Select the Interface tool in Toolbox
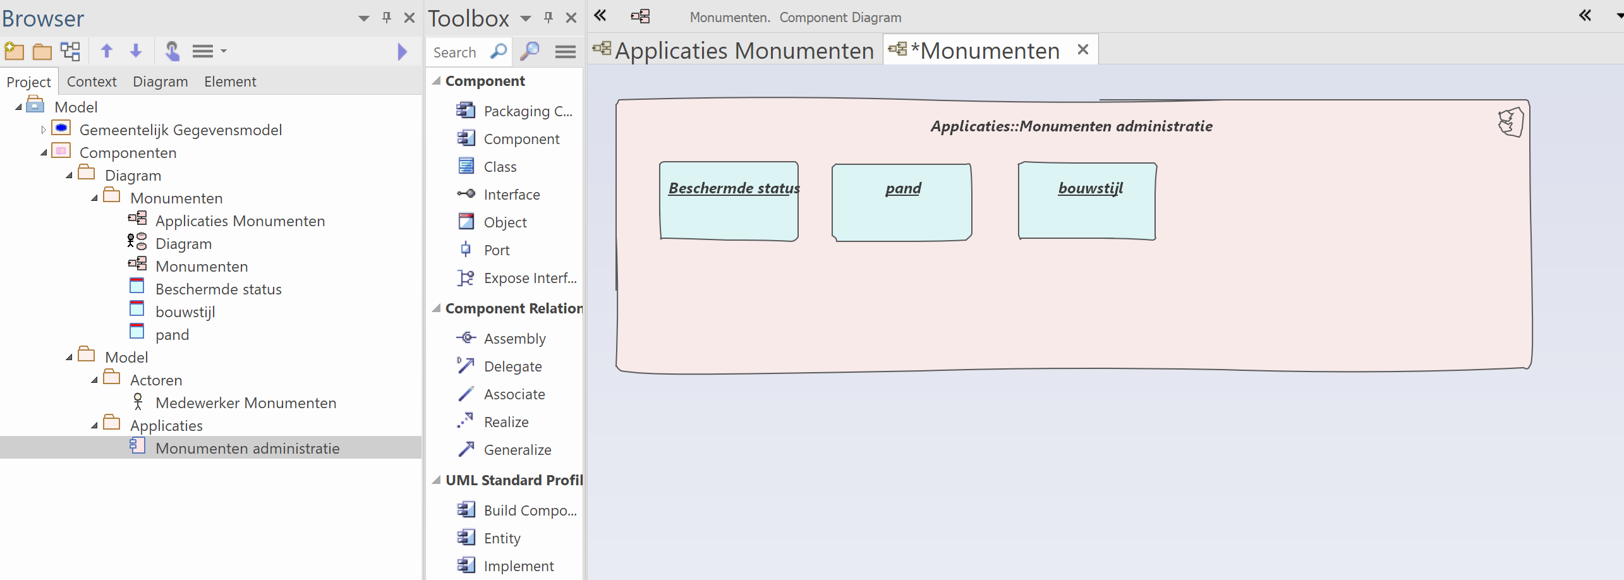This screenshot has height=580, width=1624. click(x=511, y=195)
